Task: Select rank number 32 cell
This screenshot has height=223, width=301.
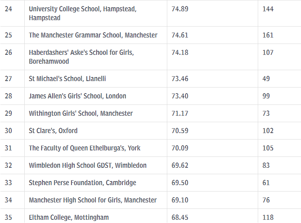Action: 8,165
